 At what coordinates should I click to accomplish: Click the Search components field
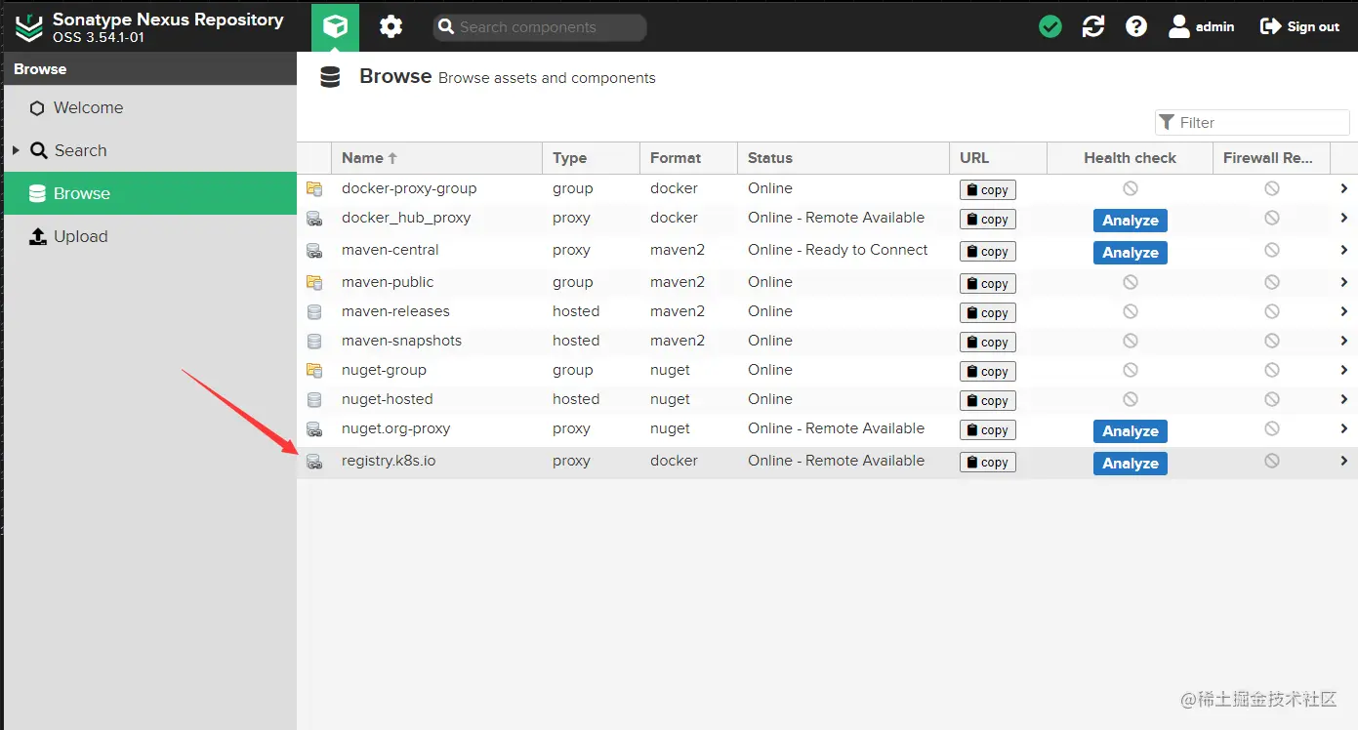[540, 27]
